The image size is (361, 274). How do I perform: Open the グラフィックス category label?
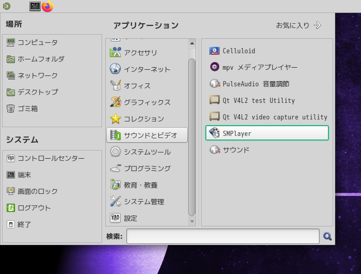point(147,102)
